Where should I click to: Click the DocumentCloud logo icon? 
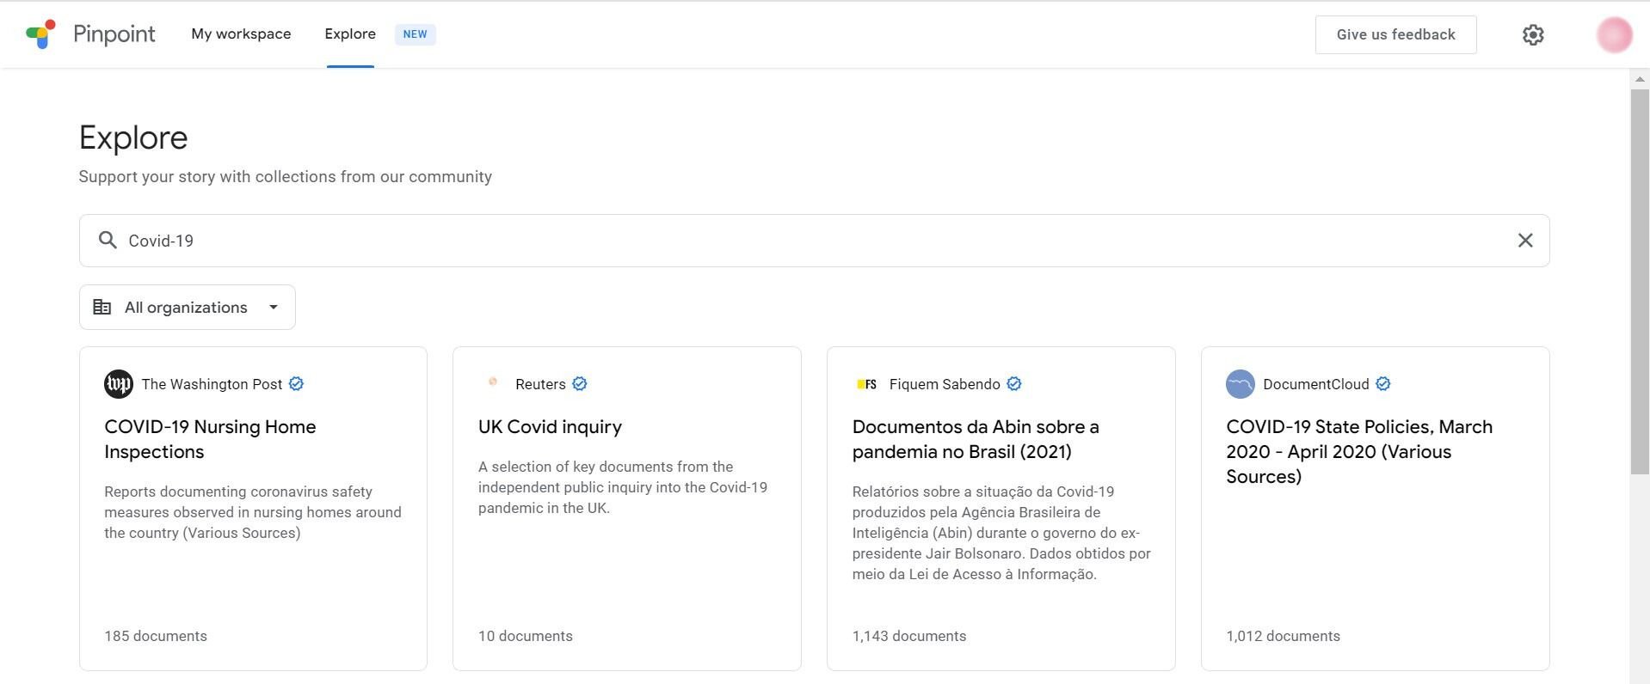pyautogui.click(x=1241, y=384)
